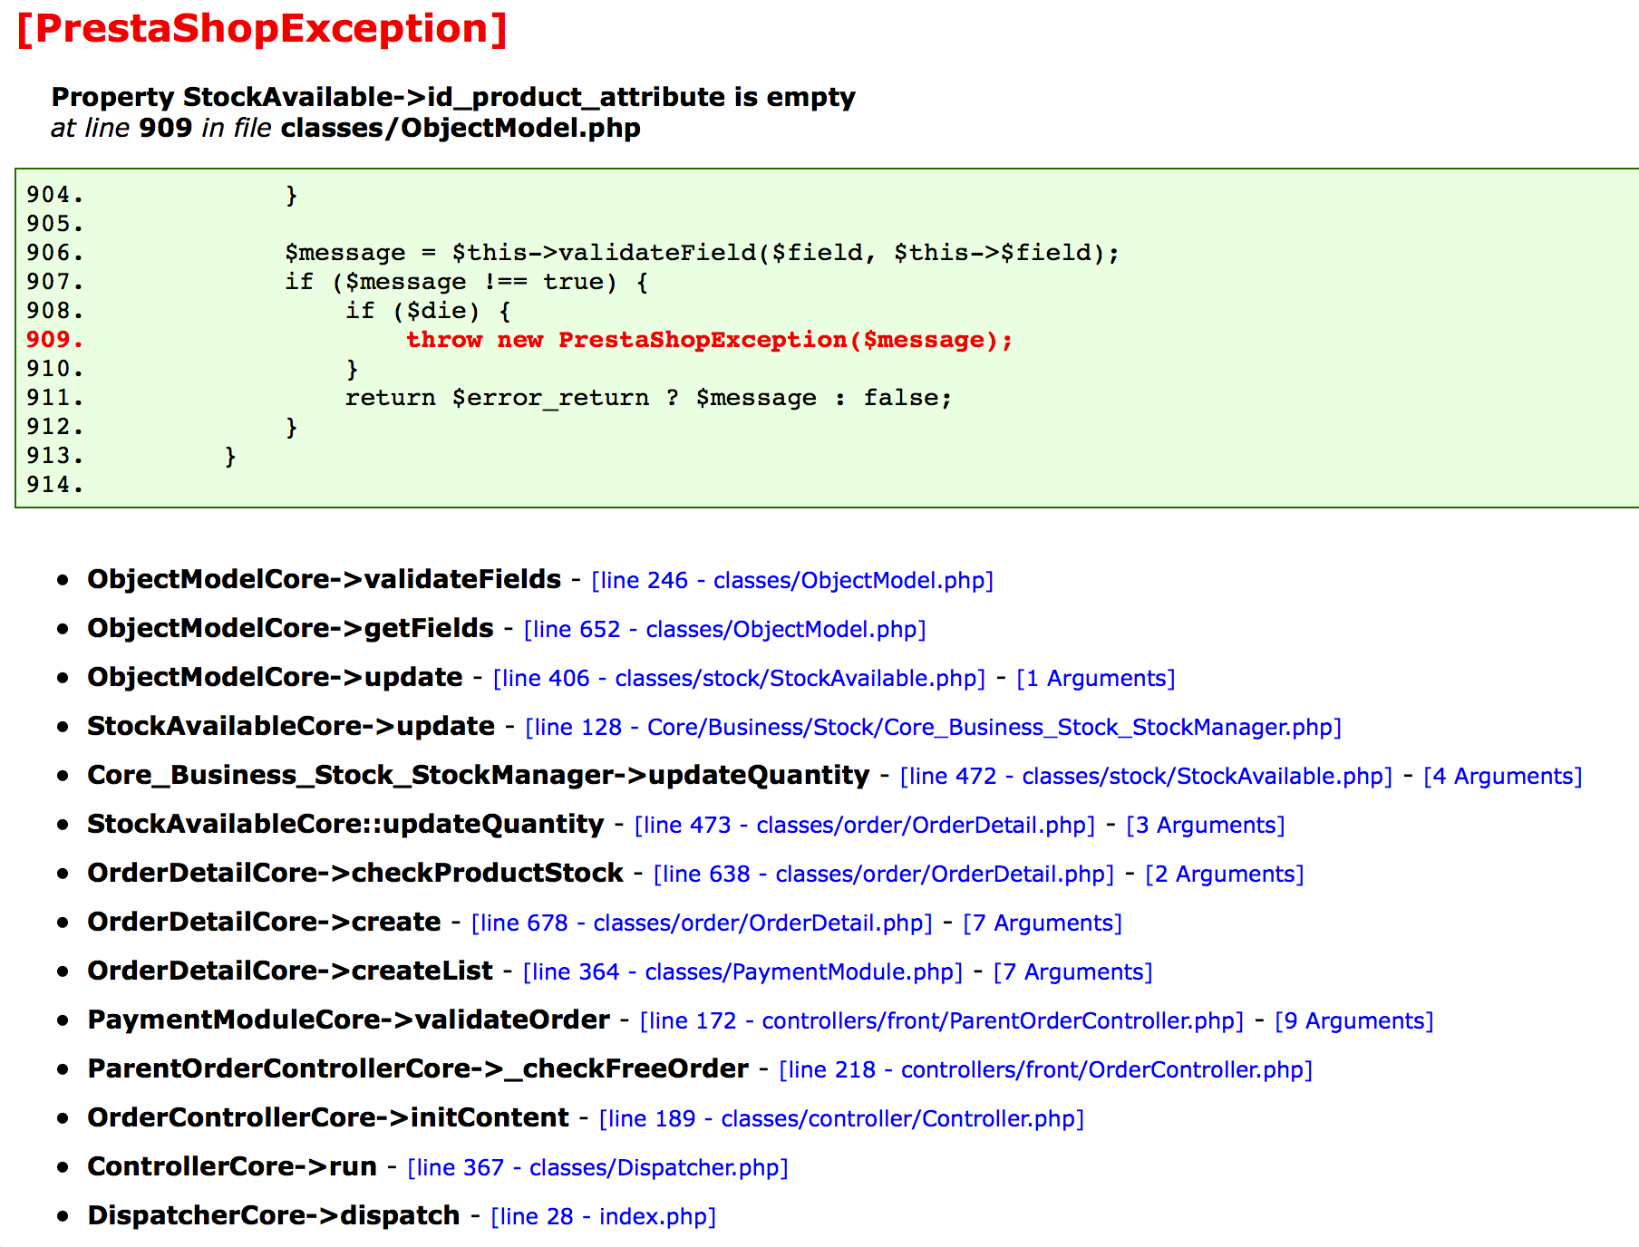Open link line 473 classes/order/OrderDetail.php
The height and width of the screenshot is (1247, 1639).
865,826
